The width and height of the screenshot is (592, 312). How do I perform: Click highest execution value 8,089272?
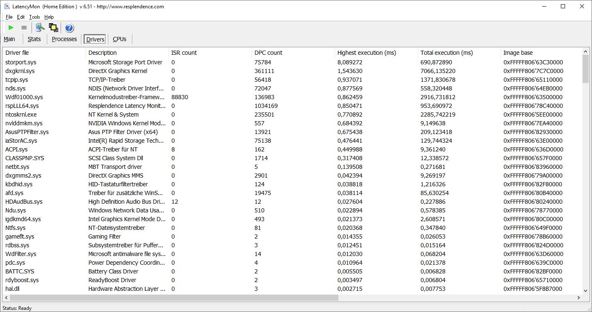[x=350, y=62]
